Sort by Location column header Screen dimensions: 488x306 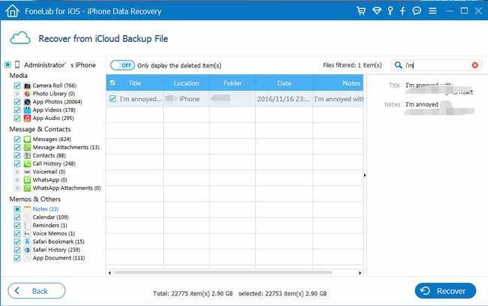tap(186, 83)
